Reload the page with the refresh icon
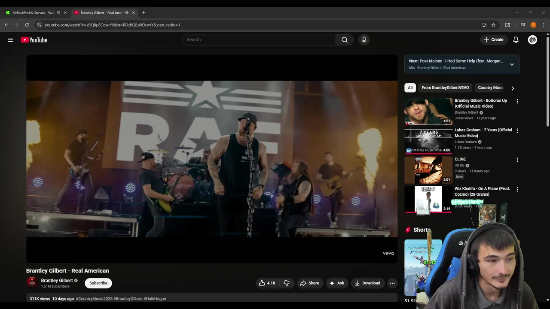Screen dimensions: 550x309 (27, 25)
